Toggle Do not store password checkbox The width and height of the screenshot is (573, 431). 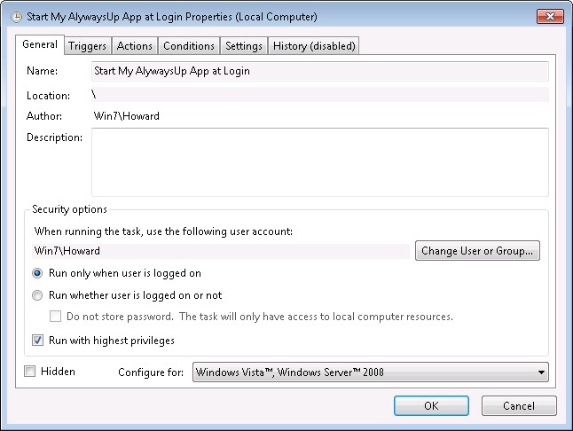tap(55, 317)
